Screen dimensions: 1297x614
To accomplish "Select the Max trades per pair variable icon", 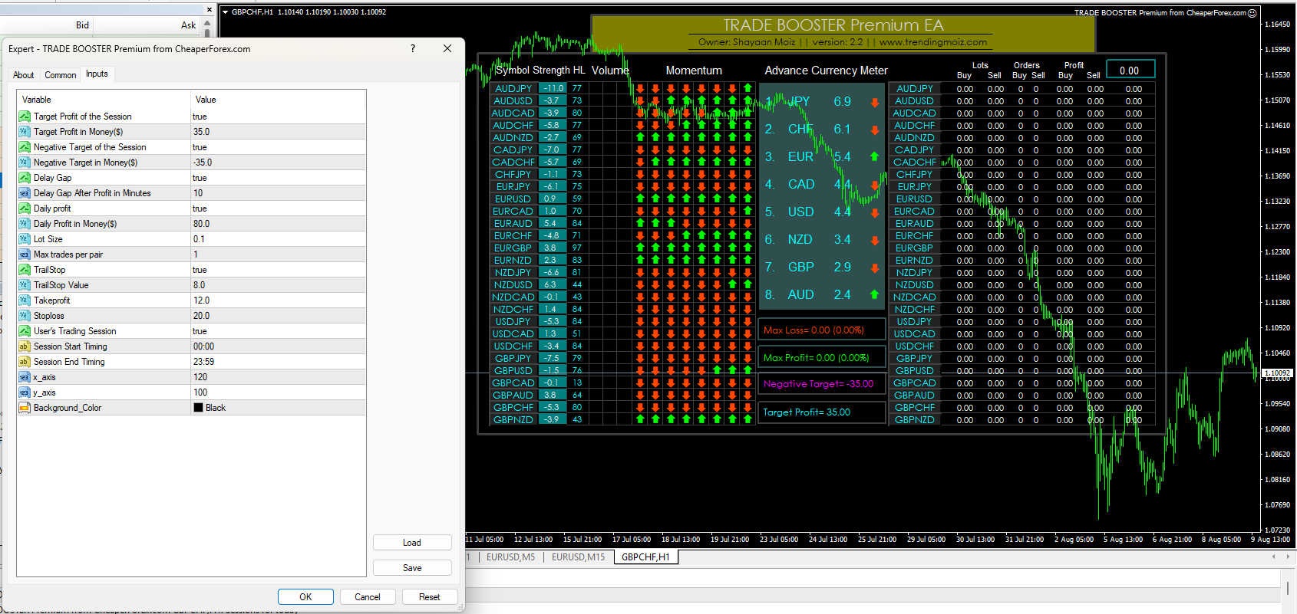I will click(25, 254).
